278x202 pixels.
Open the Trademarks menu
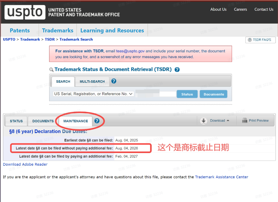coord(58,31)
